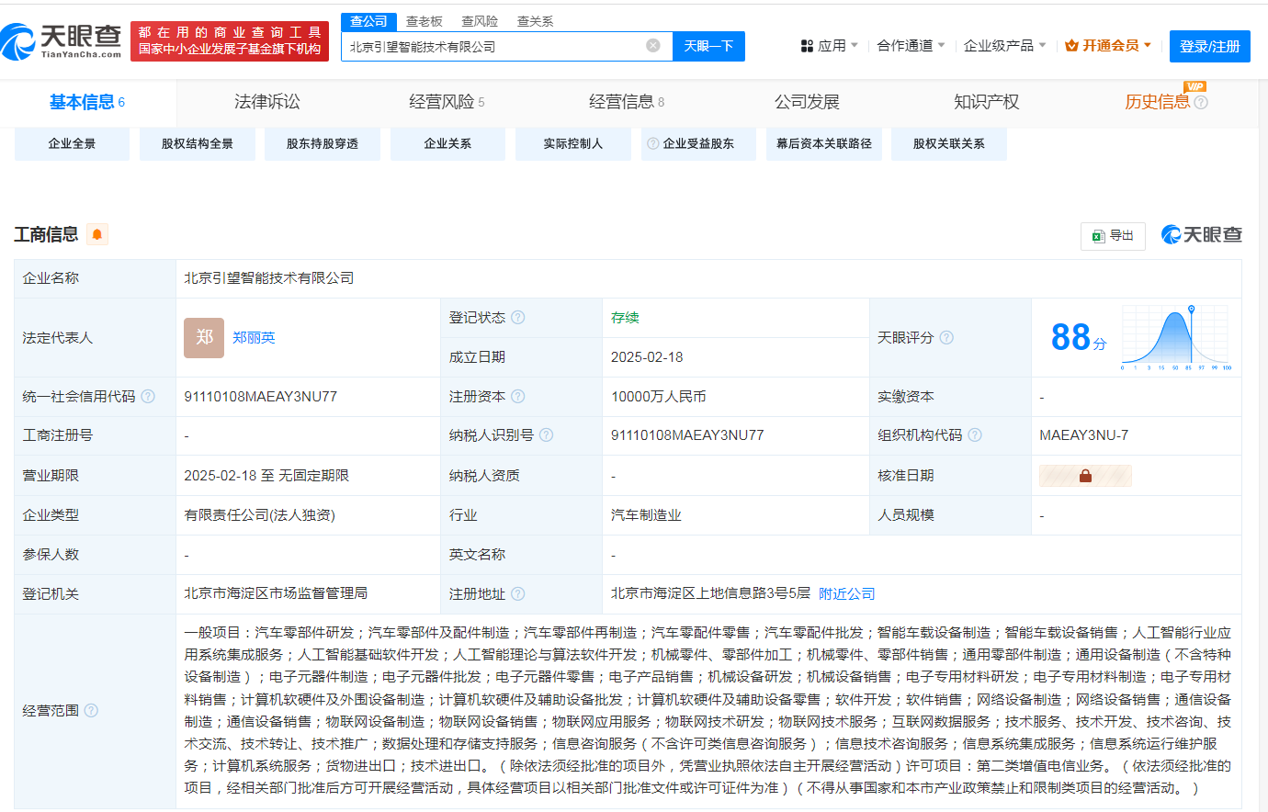Click the TianYanCha logo
The height and width of the screenshot is (812, 1268).
pos(62,41)
